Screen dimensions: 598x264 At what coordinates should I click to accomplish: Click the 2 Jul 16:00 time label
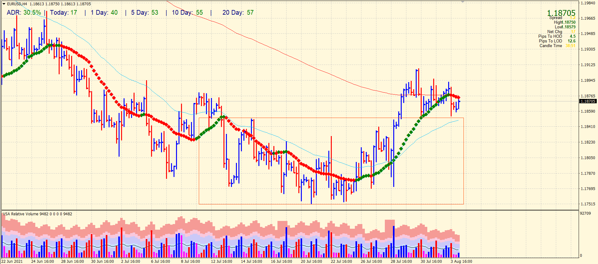tap(130, 262)
